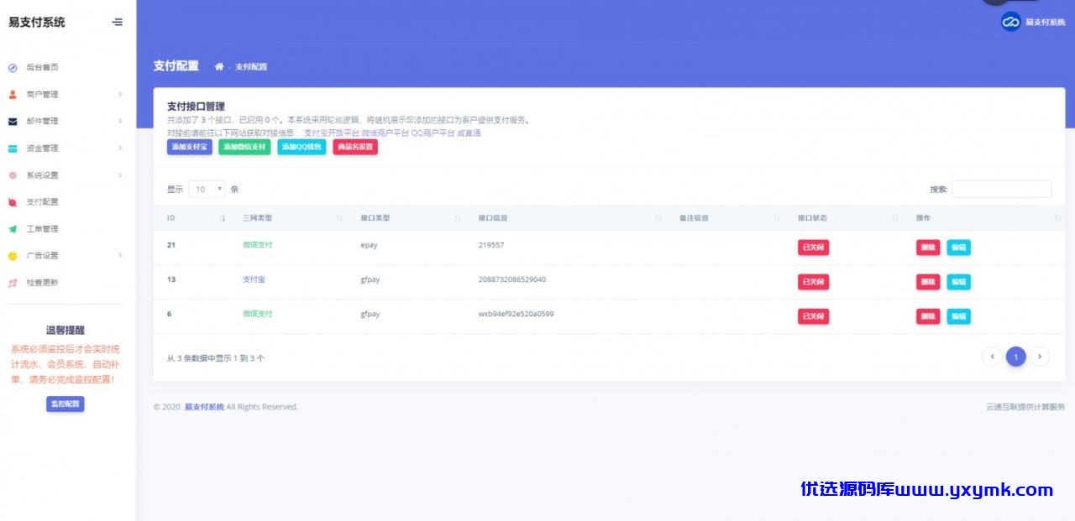Click the 检查更新 music note icon
This screenshot has width=1075, height=521.
(x=13, y=283)
